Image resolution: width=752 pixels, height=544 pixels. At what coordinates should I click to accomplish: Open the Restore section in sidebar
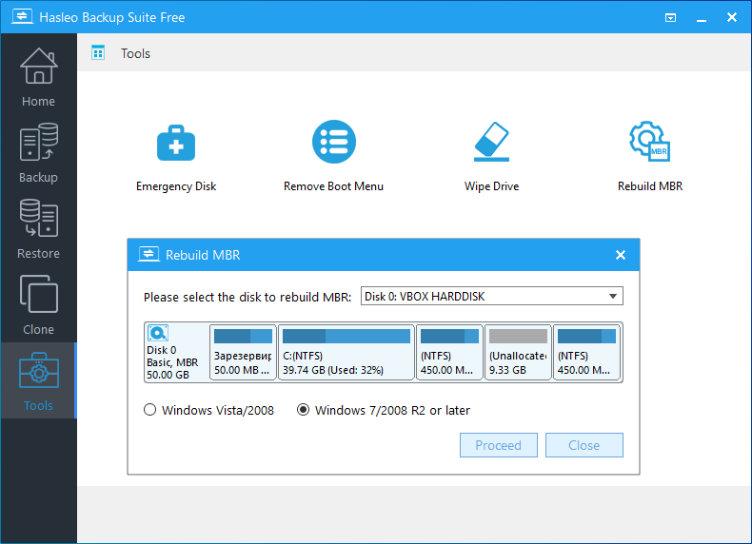click(x=38, y=229)
